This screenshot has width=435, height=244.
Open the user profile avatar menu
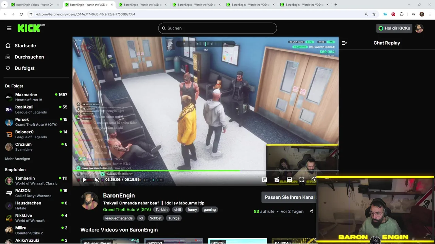point(419,28)
